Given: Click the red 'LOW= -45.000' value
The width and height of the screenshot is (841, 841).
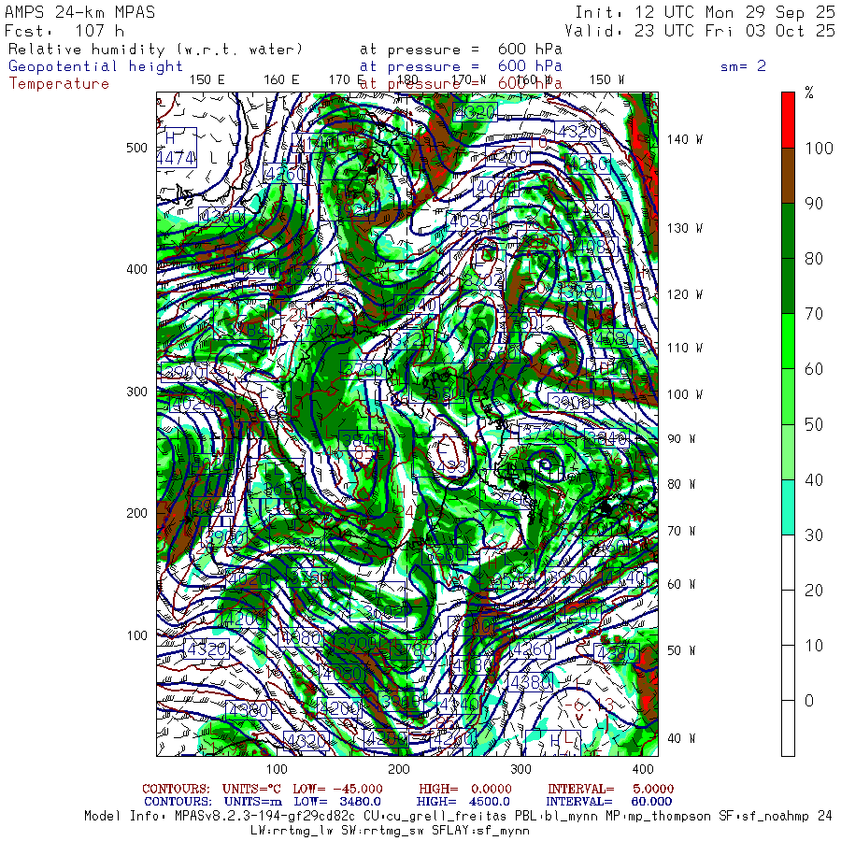Looking at the screenshot, I should (338, 789).
